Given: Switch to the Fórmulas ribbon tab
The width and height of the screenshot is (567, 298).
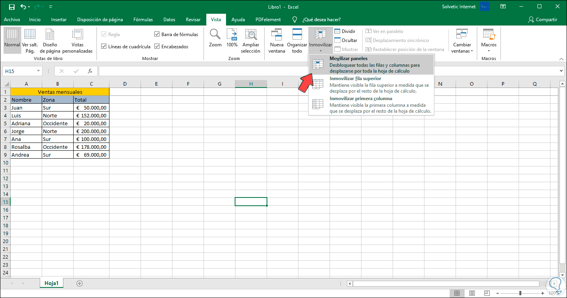Looking at the screenshot, I should [x=143, y=19].
